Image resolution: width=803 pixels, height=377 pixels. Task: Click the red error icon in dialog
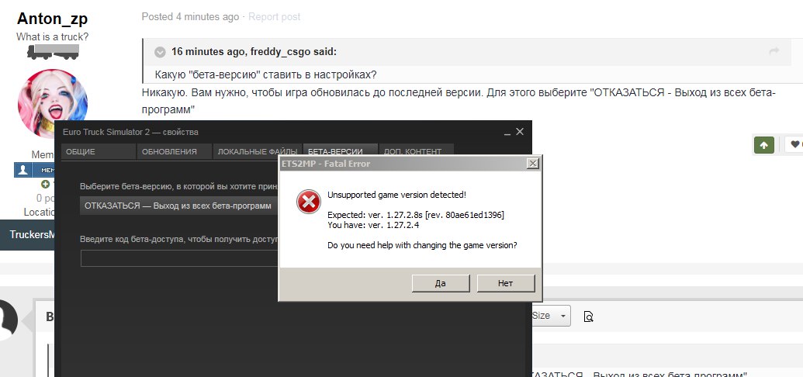(x=308, y=202)
